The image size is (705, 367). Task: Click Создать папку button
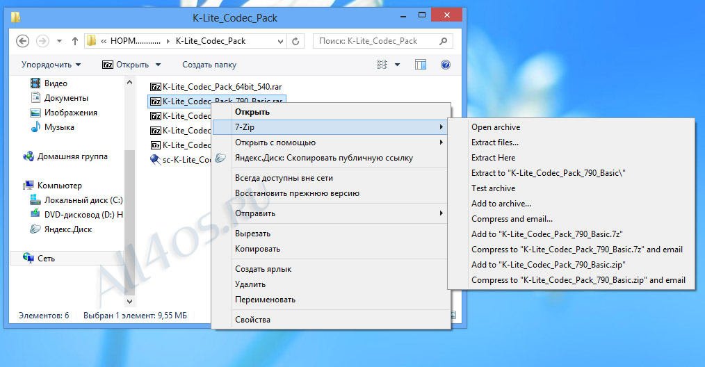[209, 65]
